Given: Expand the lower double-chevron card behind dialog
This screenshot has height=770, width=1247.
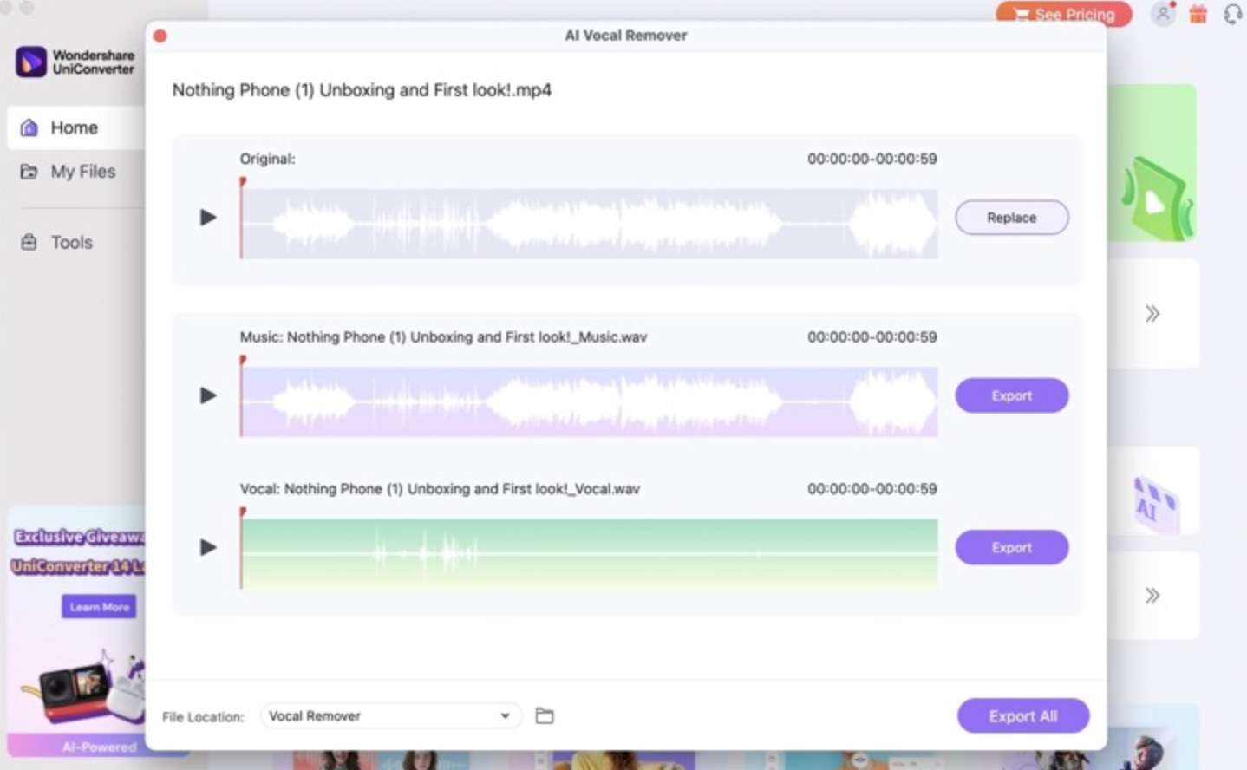Looking at the screenshot, I should [x=1152, y=596].
